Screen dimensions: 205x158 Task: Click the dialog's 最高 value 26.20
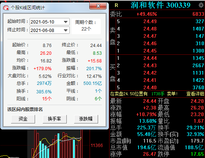click(46, 53)
